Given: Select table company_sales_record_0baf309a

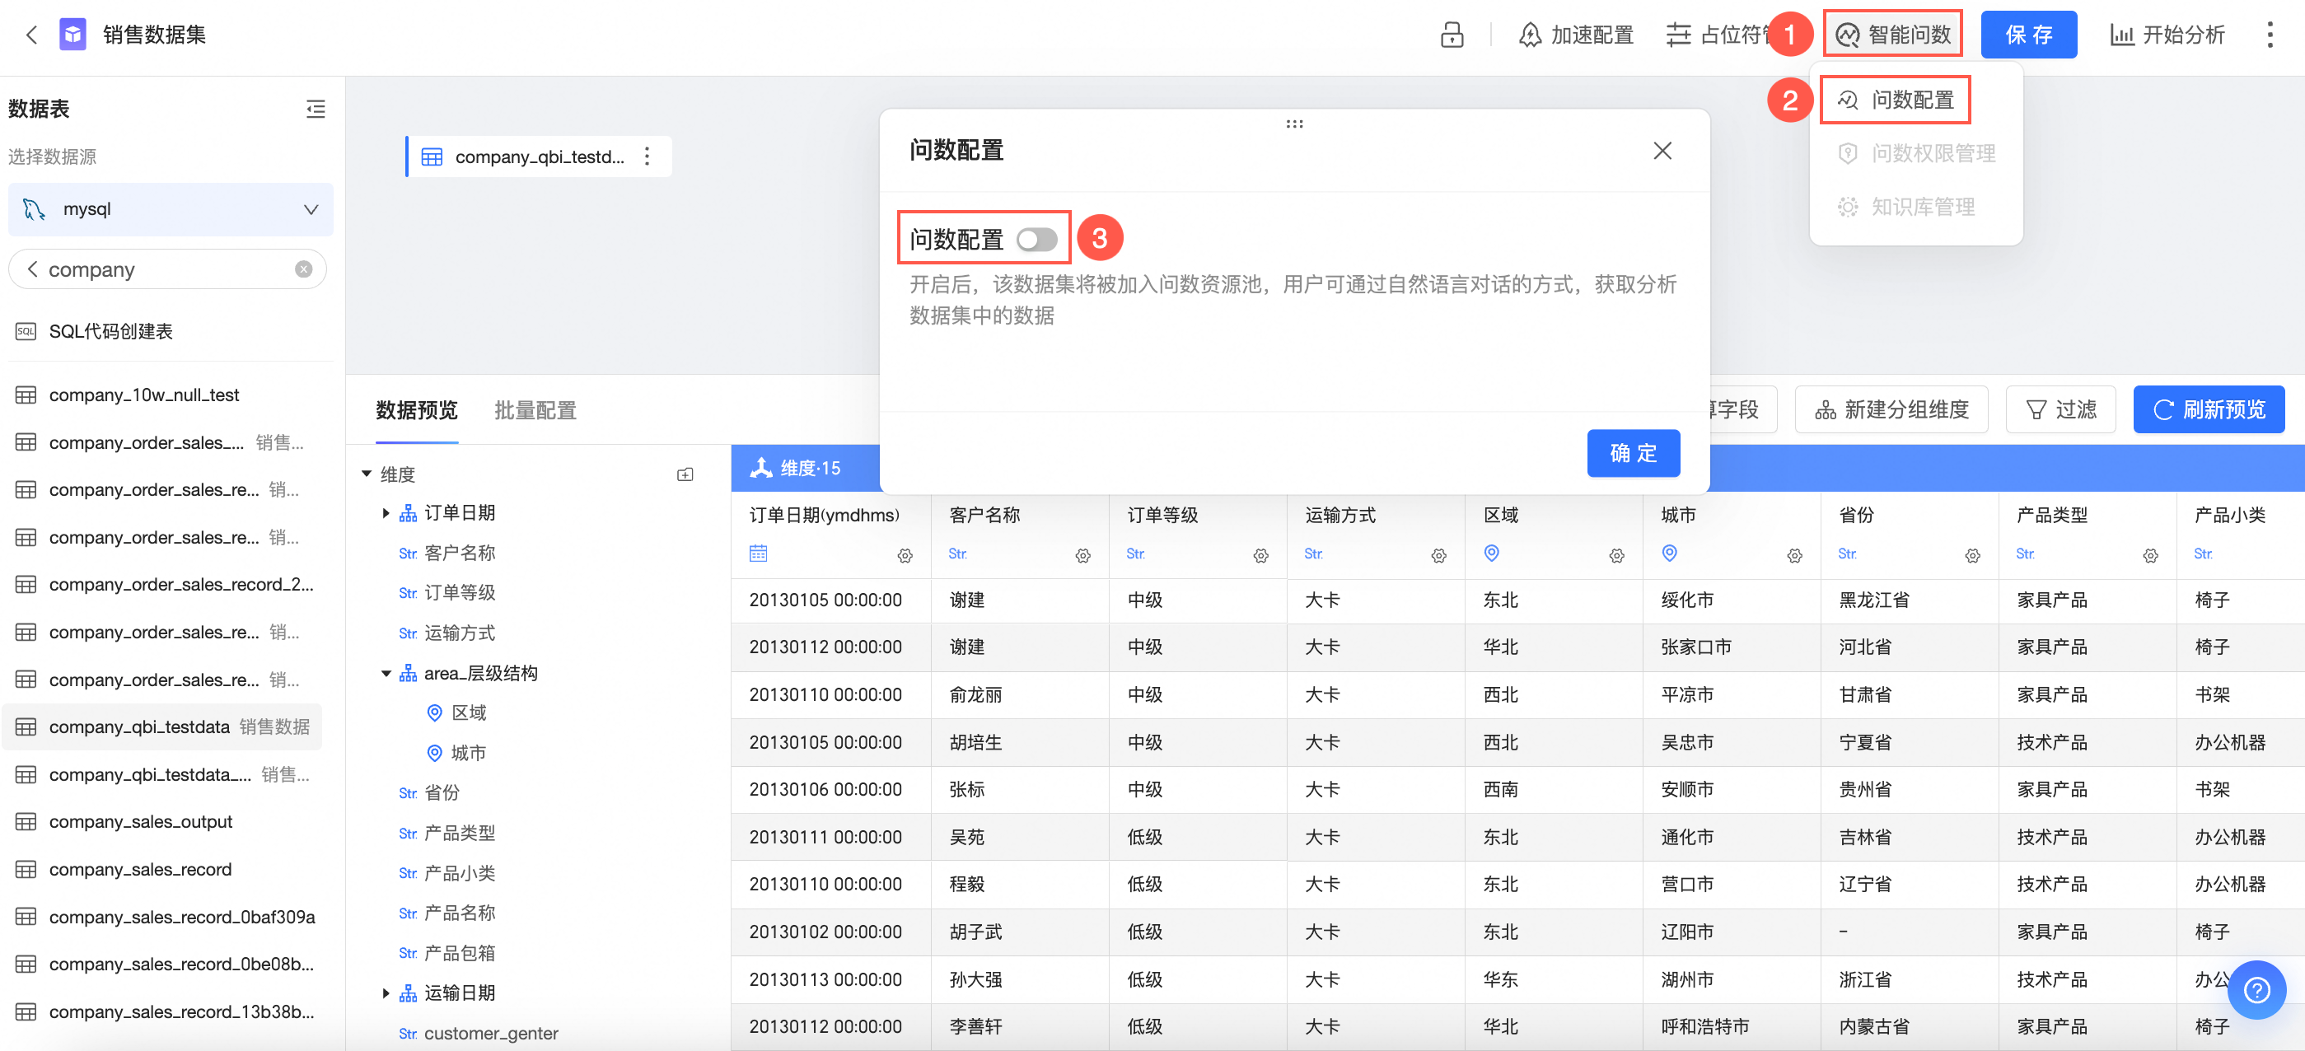Looking at the screenshot, I should 181,917.
